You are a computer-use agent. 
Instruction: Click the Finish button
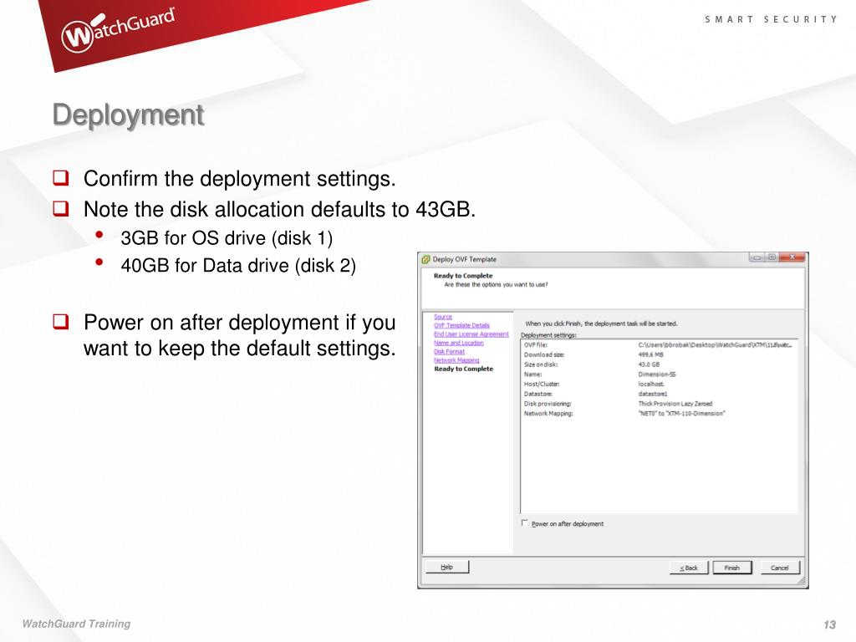point(732,568)
